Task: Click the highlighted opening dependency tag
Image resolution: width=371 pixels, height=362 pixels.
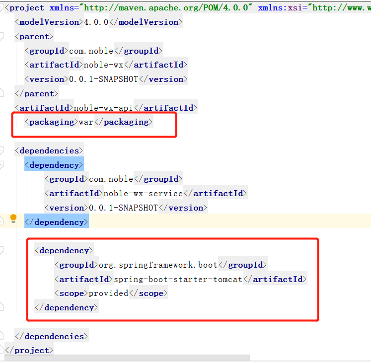Action: pyautogui.click(x=54, y=165)
